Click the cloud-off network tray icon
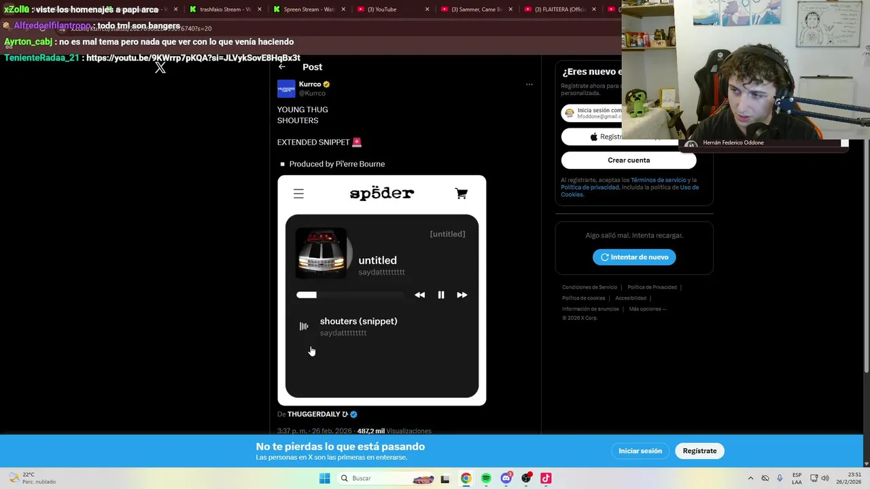The width and height of the screenshot is (870, 489). coord(765,478)
